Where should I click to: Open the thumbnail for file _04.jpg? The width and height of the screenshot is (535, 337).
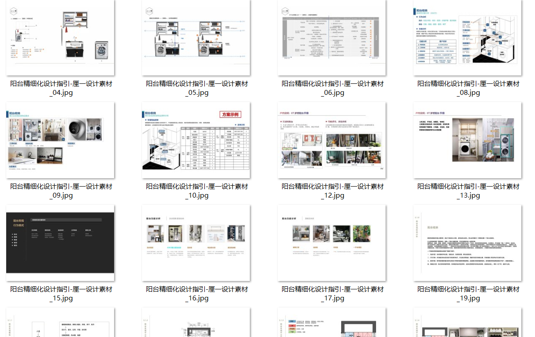coord(60,37)
